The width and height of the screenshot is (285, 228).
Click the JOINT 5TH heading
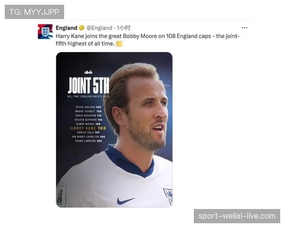[88, 85]
